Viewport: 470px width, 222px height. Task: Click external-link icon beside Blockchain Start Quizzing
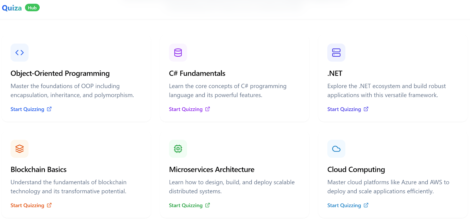[49, 205]
